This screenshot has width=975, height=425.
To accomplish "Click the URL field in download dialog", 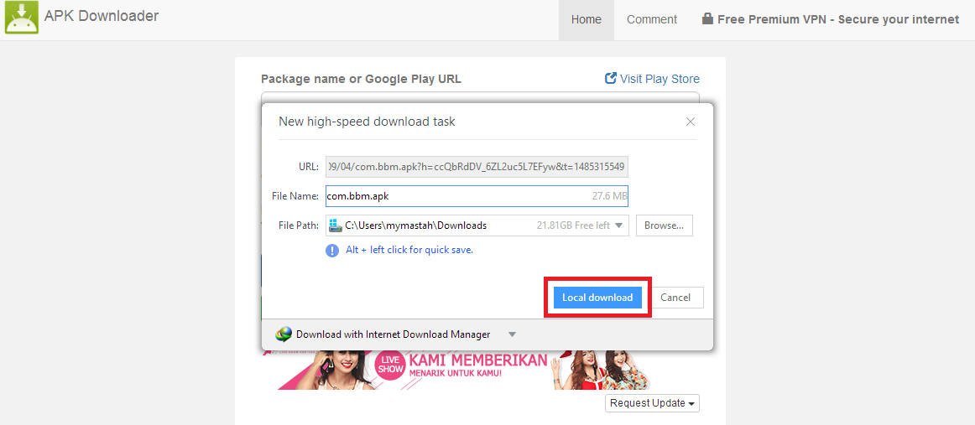I will tap(477, 167).
